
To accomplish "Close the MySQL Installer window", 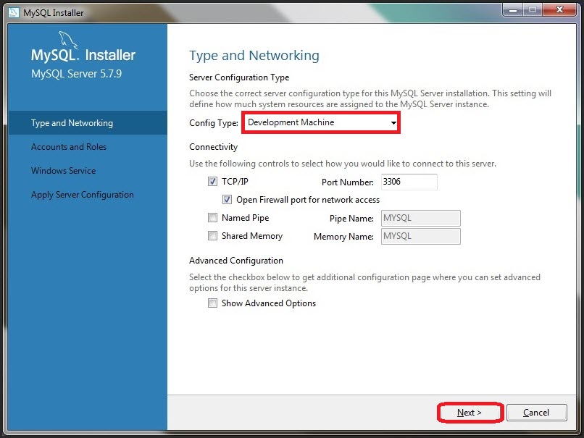I will (559, 10).
